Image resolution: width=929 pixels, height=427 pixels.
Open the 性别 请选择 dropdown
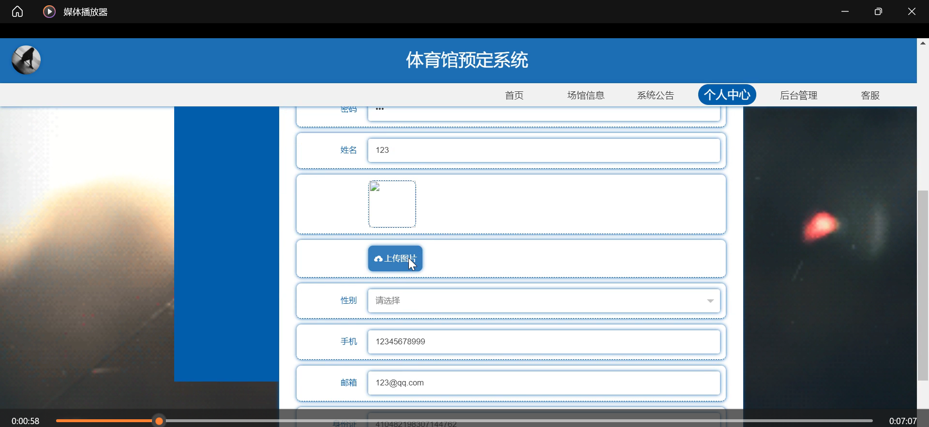[x=544, y=301]
